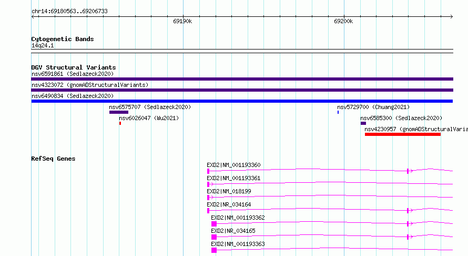Open the EXD2|NM_001193363 transcript label
468x256 pixels.
point(238,244)
